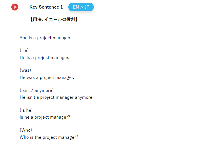Screen dimensions: 205x144
Task: Select the question "Is he a project manager?"
Action: point(45,117)
